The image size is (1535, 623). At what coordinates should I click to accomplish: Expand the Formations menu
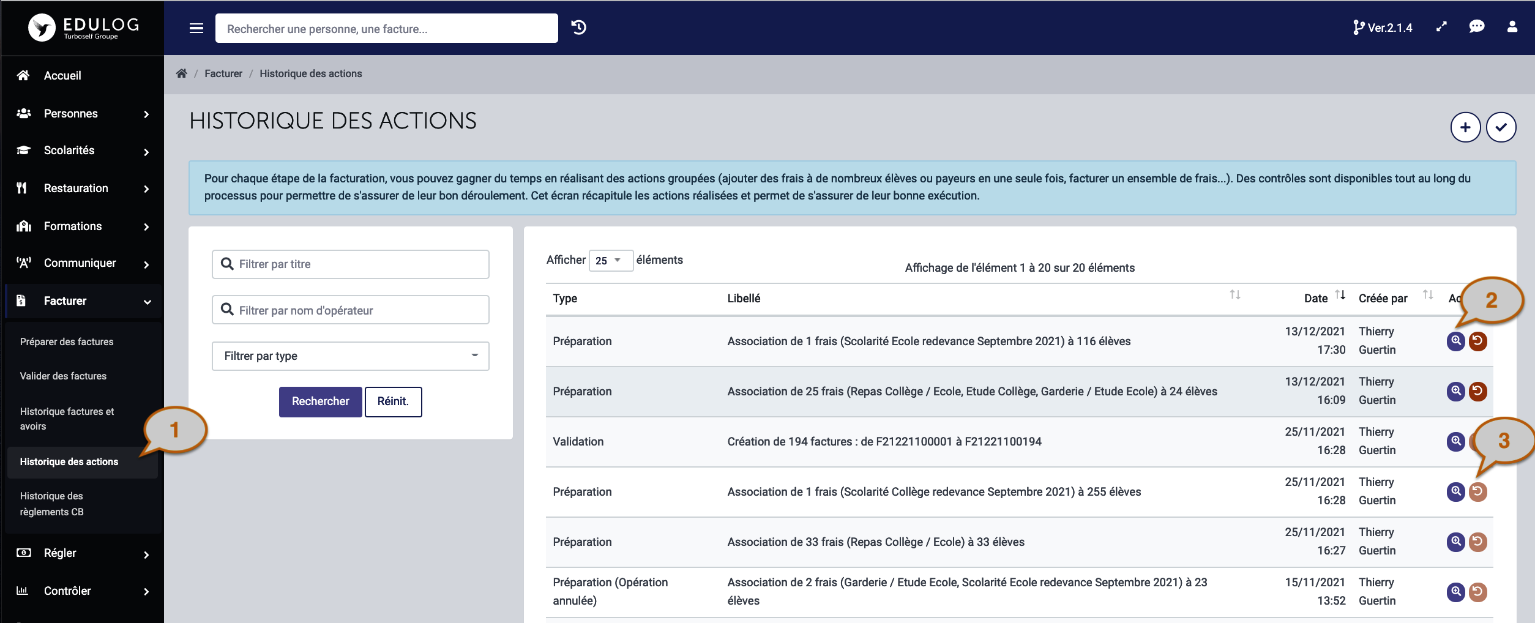click(x=82, y=226)
